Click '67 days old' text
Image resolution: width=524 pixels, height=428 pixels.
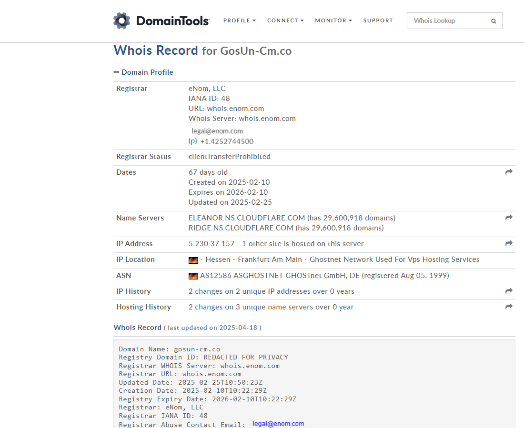[208, 172]
